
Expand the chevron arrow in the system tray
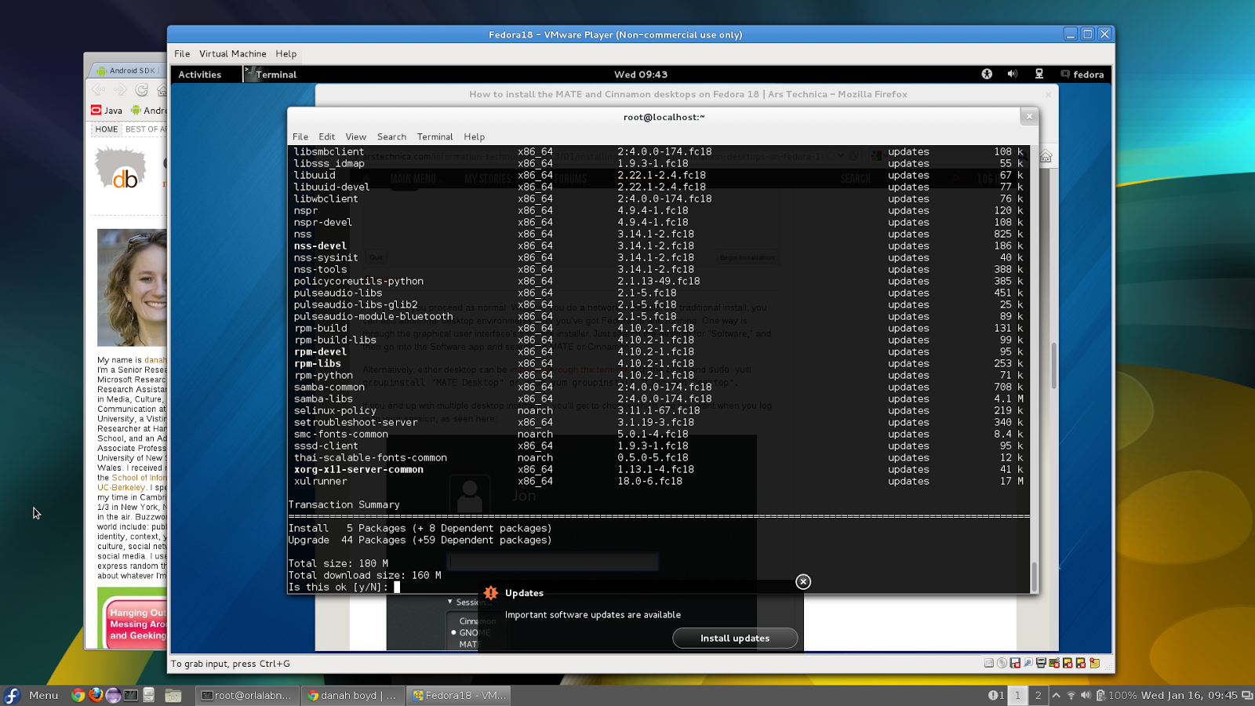coord(1057,695)
